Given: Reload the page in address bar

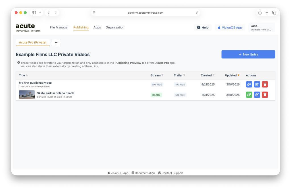Looking at the screenshot, I should pos(197,13).
